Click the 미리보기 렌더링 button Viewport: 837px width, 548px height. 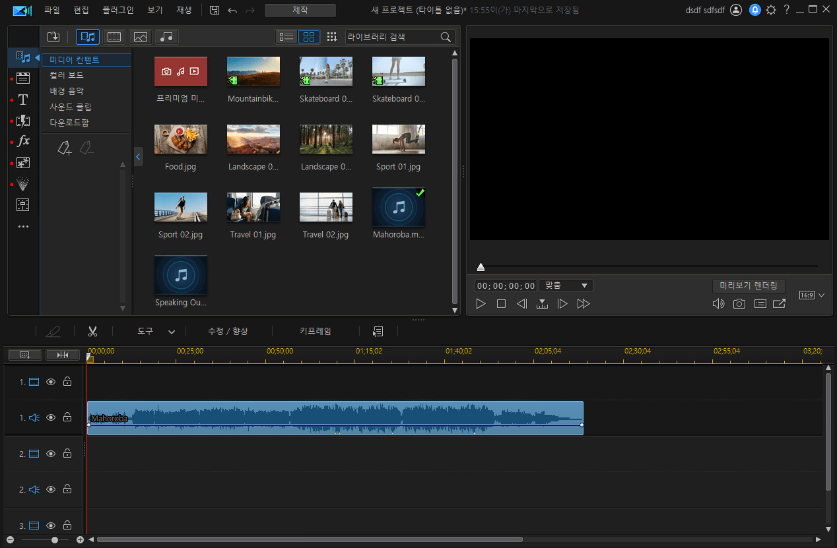coord(749,286)
